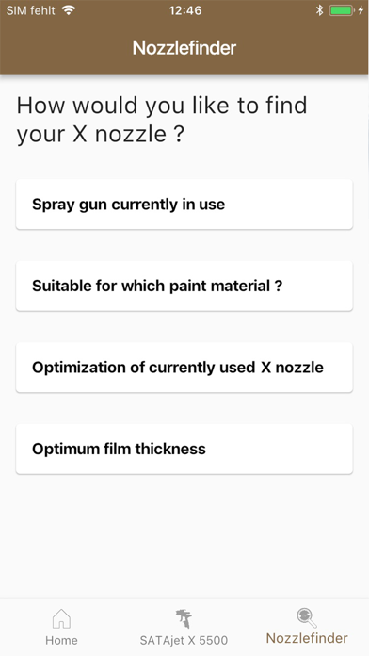Tap the 12:46 clock in status bar
The height and width of the screenshot is (656, 369).
point(185,10)
